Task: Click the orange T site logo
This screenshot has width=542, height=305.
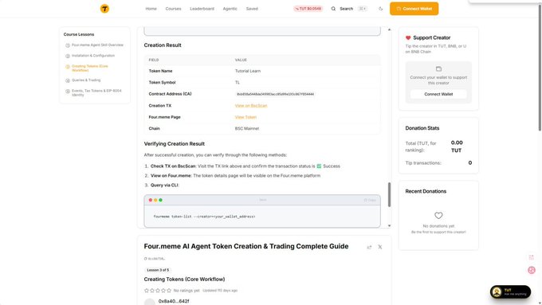Action: pos(104,9)
